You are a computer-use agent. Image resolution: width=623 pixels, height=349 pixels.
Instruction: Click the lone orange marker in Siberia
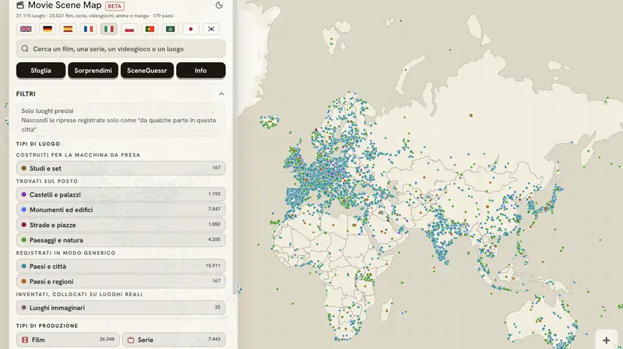coord(471,115)
